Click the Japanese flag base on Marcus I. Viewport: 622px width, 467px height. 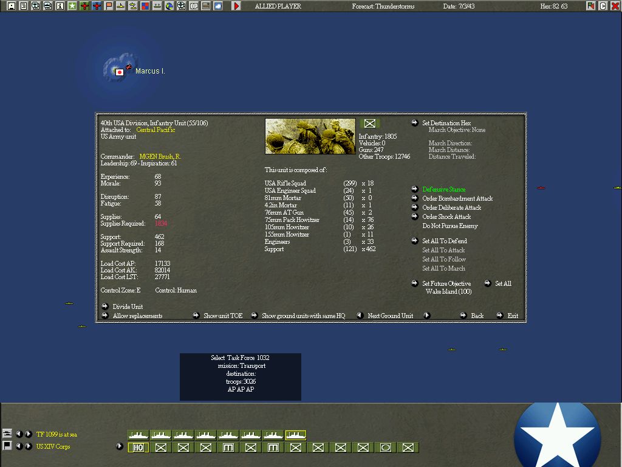pyautogui.click(x=120, y=72)
